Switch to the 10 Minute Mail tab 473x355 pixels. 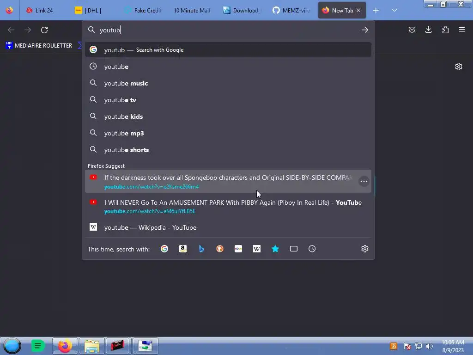coord(192,10)
